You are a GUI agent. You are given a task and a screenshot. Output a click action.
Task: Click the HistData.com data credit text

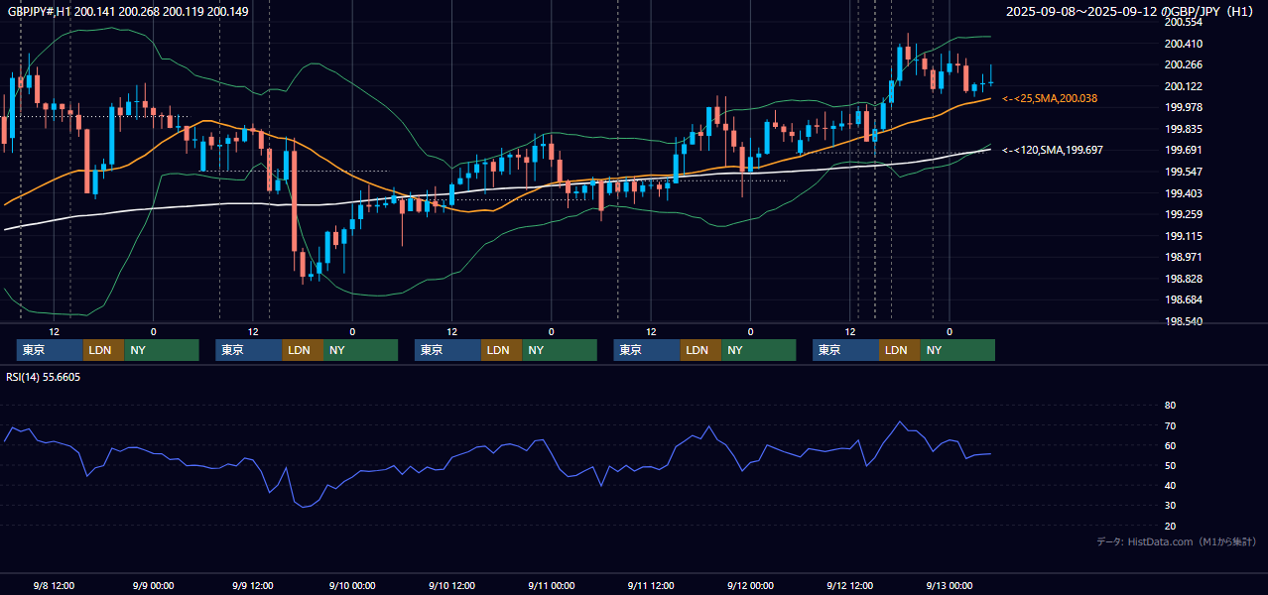tap(1177, 541)
